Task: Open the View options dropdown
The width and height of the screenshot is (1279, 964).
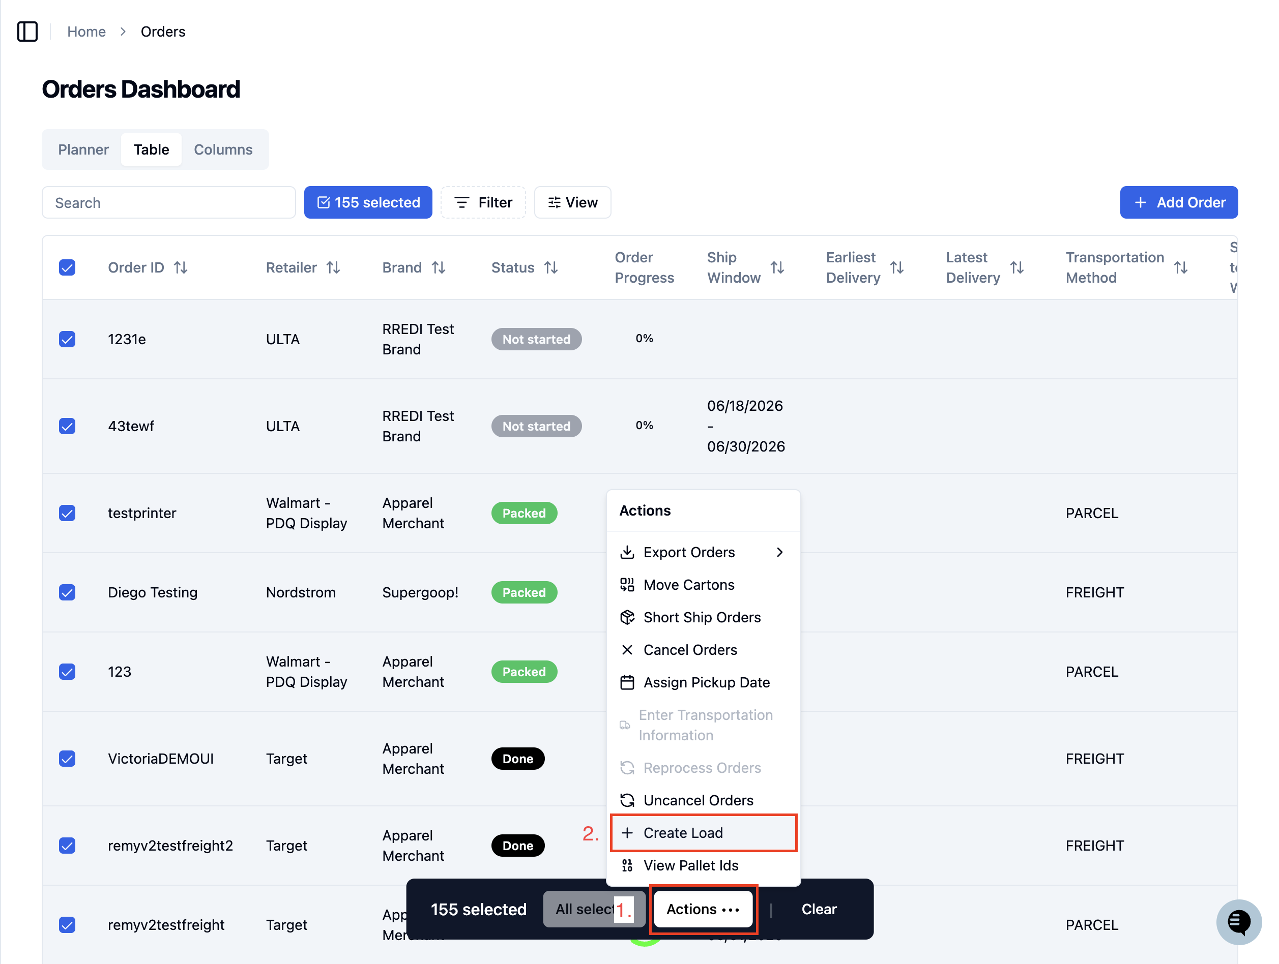Action: (572, 202)
